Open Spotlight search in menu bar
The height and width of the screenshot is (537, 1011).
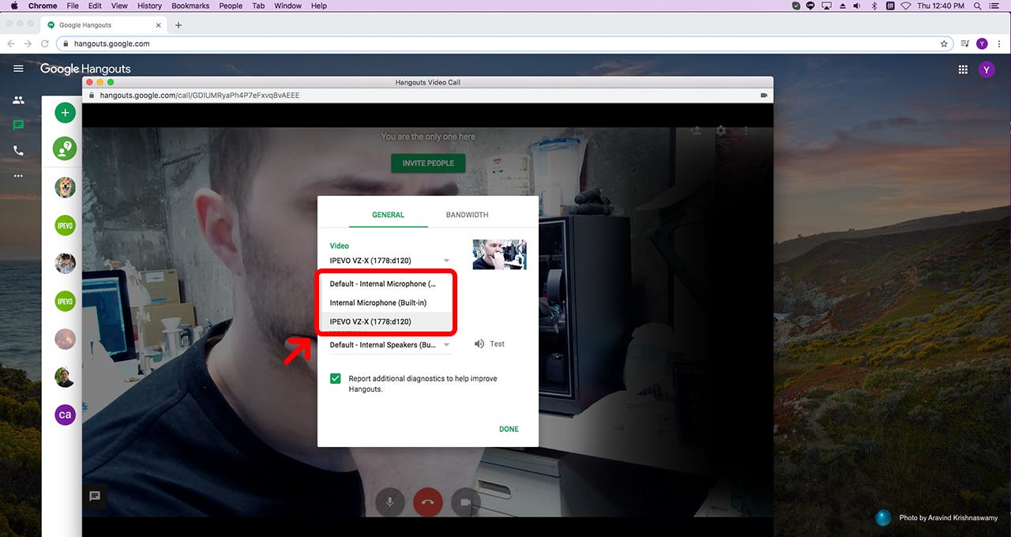click(979, 6)
